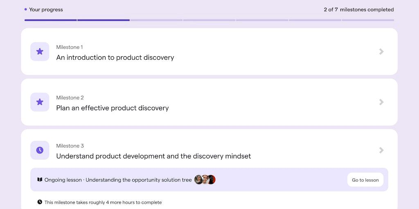
Task: Click the Milestone 2 star icon
Action: point(40,102)
